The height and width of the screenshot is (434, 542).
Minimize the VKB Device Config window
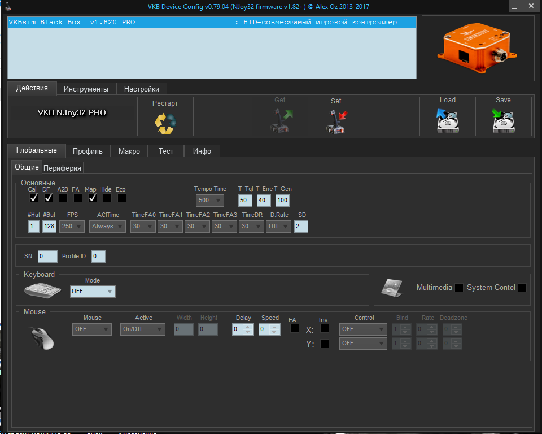click(x=514, y=6)
